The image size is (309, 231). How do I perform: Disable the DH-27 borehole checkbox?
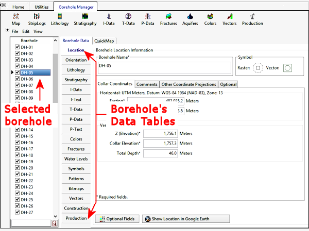pos(18,212)
